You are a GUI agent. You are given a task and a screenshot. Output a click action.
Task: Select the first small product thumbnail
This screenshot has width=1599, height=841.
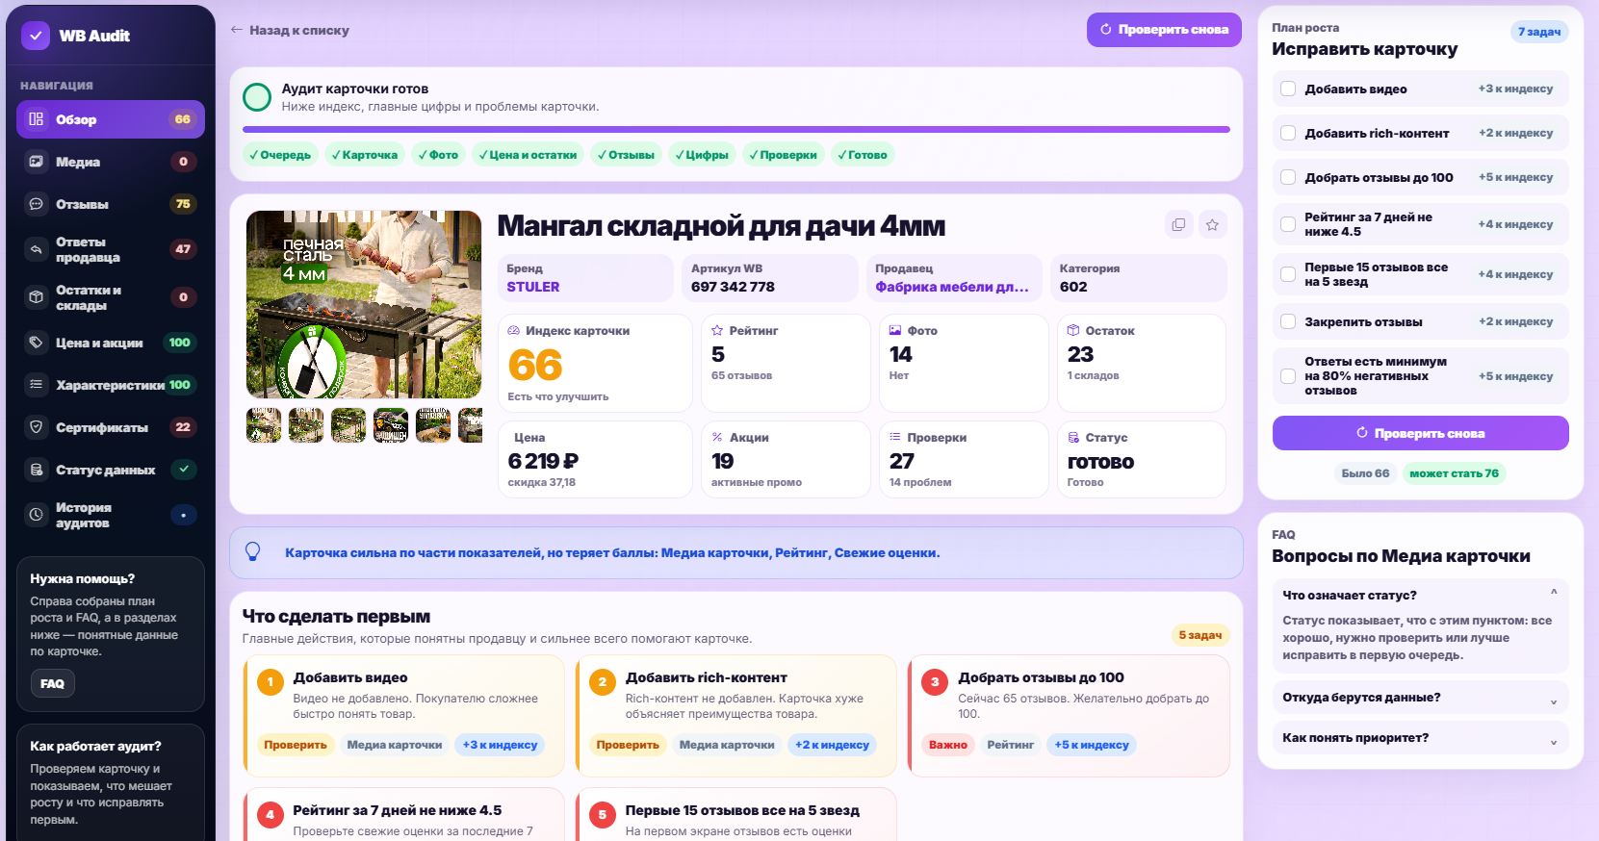click(x=264, y=425)
